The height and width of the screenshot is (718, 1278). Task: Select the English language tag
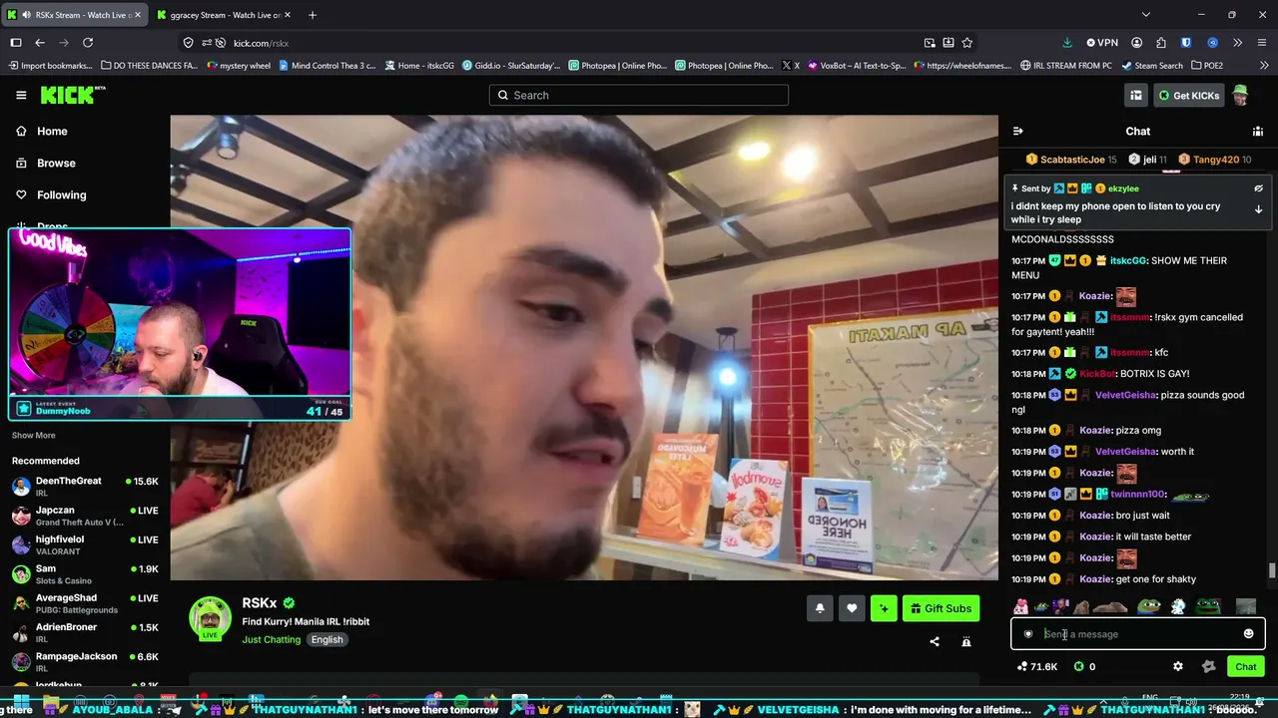point(326,639)
